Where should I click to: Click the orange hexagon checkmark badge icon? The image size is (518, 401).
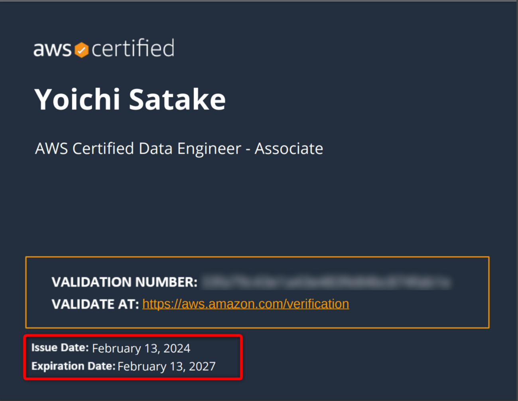coord(82,50)
